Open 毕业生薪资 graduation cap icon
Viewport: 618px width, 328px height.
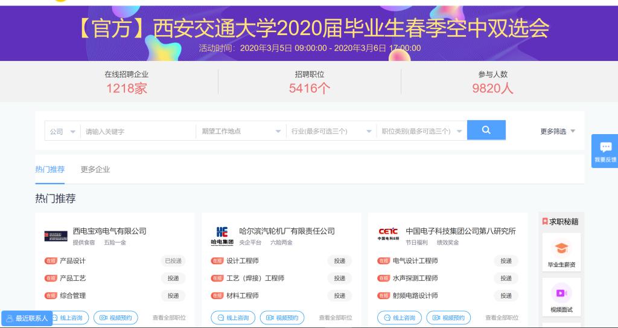(x=561, y=249)
